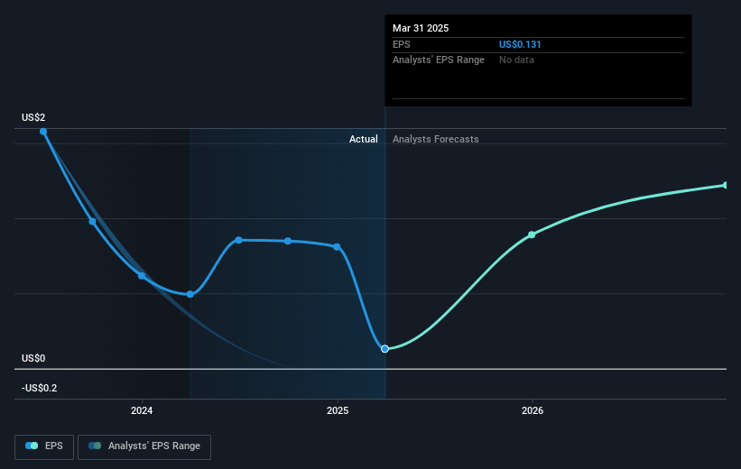This screenshot has width=741, height=469.
Task: Toggle the Analysts' EPS Range legend
Action: pos(144,446)
